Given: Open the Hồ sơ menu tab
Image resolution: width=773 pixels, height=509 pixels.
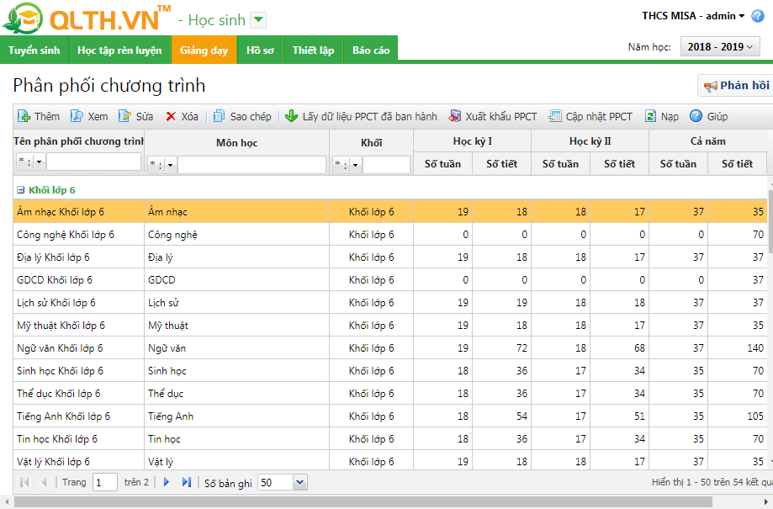Looking at the screenshot, I should [260, 50].
